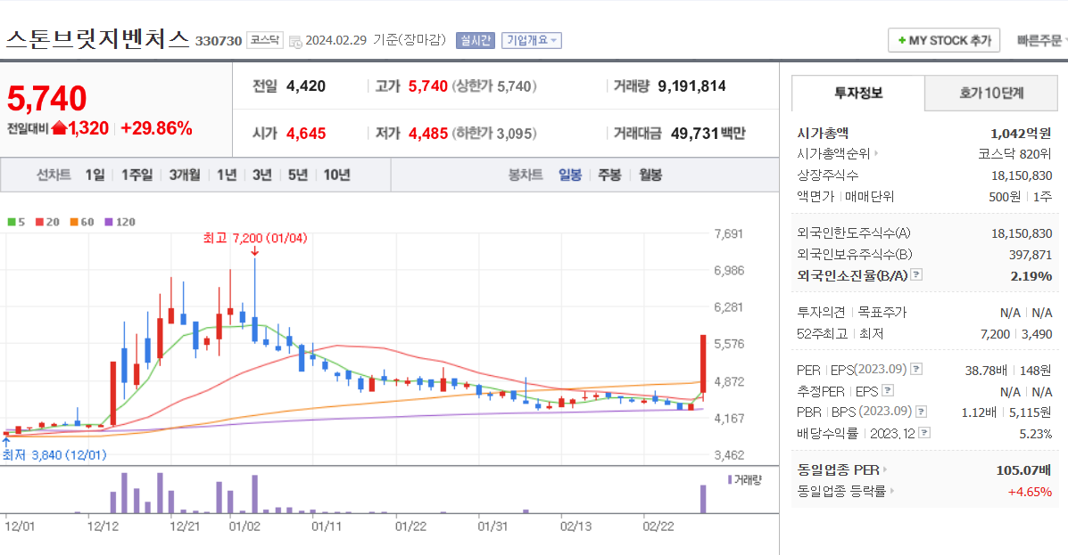Click the +29.86% change value
This screenshot has height=555, width=1068.
[x=156, y=128]
